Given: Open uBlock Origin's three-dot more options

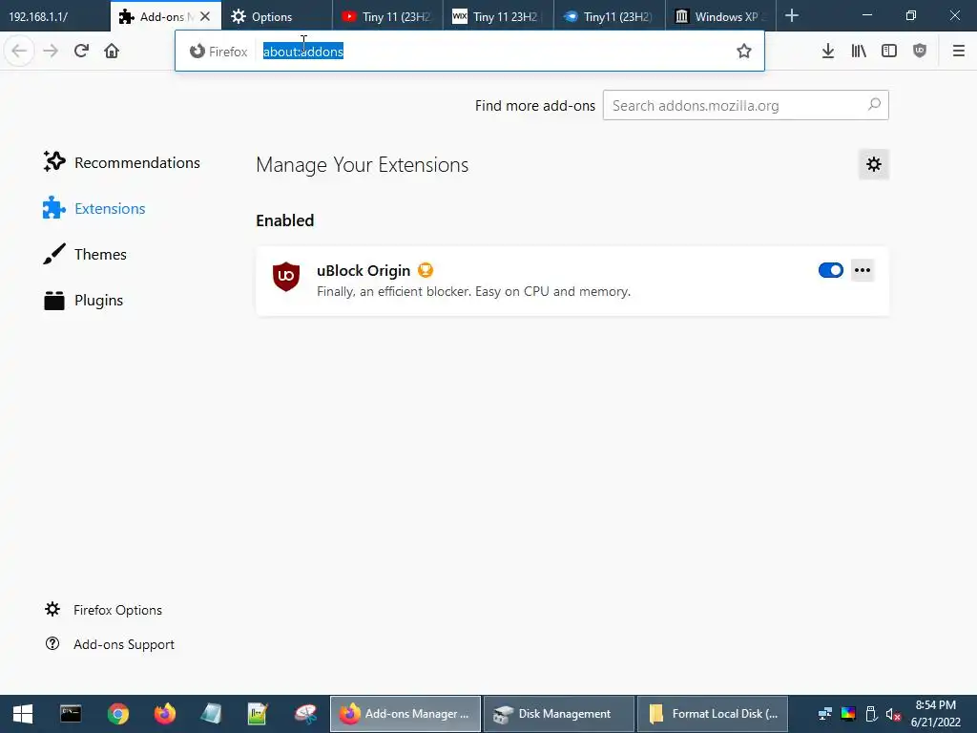Looking at the screenshot, I should click(x=863, y=270).
